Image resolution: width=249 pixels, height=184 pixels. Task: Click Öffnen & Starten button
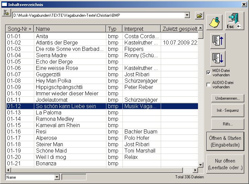tap(225, 141)
